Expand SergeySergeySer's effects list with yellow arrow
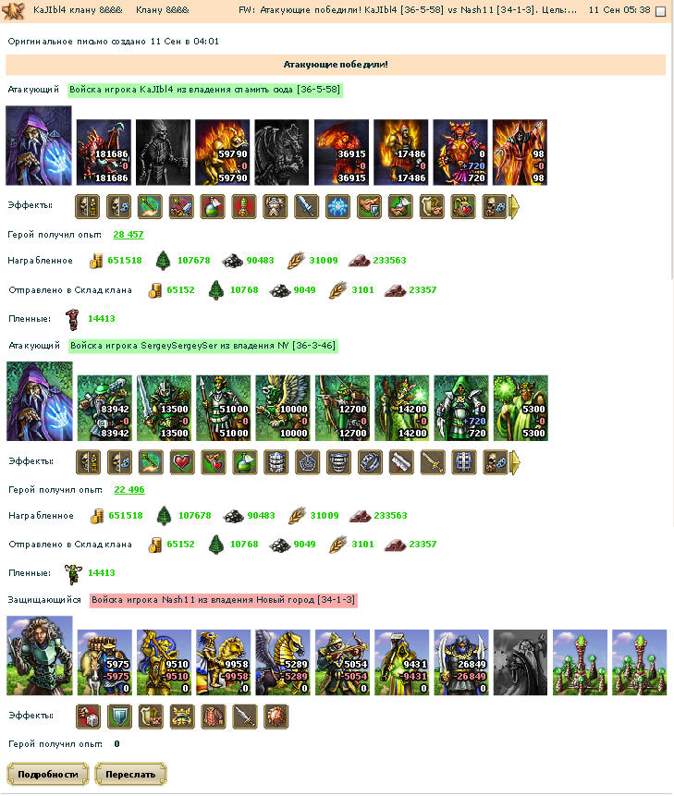 click(x=516, y=462)
